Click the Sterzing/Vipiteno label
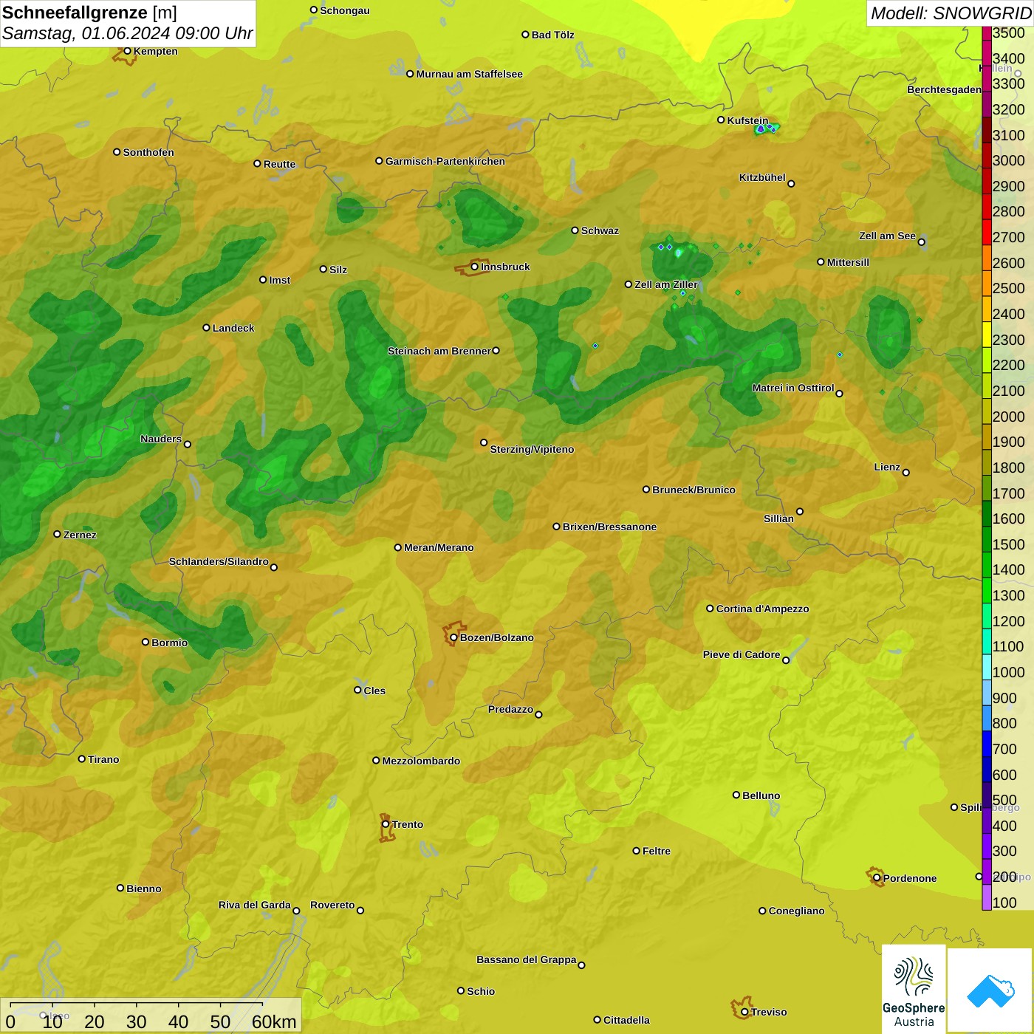Viewport: 1034px width, 1034px height. pyautogui.click(x=532, y=449)
